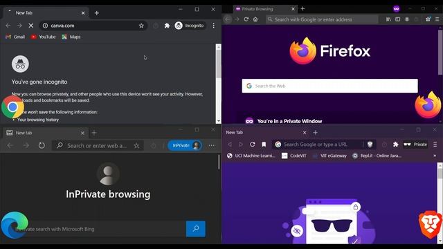Open Brave extensions puzzle icon
The width and height of the screenshot is (443, 249).
coord(395,145)
